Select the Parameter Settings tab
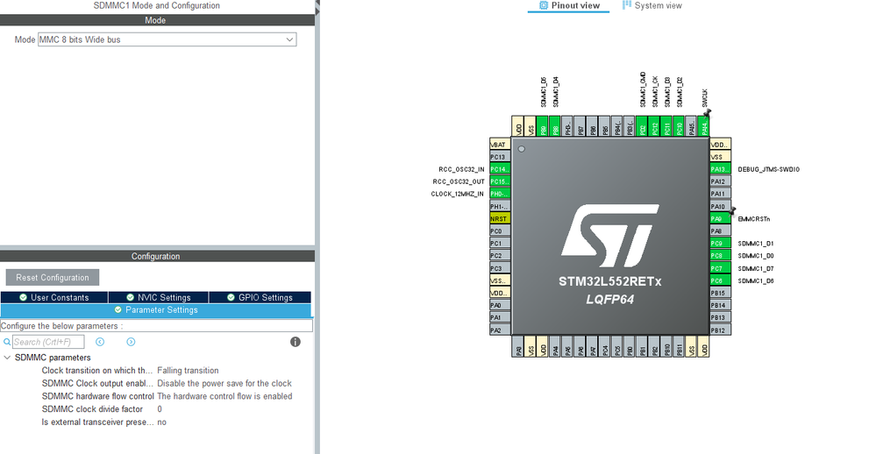876x454 pixels. (156, 310)
